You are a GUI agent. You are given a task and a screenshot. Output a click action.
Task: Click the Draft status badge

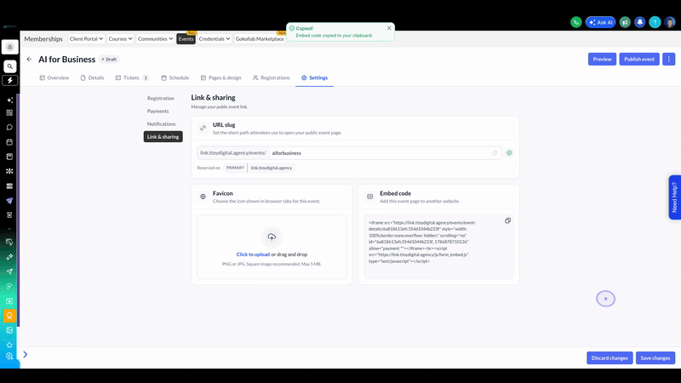click(109, 59)
